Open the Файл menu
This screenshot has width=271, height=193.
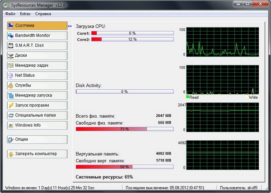point(10,14)
